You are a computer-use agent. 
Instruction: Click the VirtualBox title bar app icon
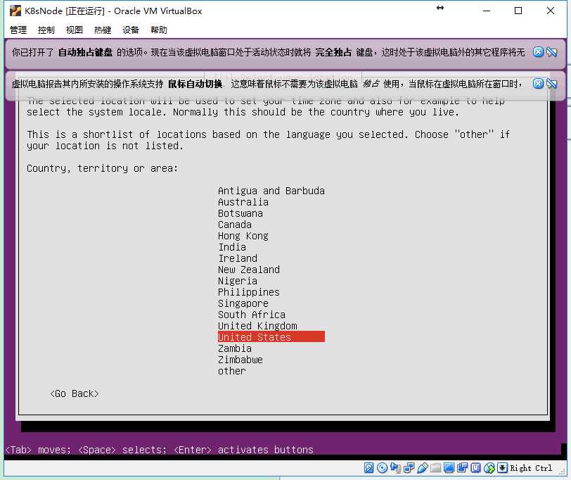click(15, 11)
